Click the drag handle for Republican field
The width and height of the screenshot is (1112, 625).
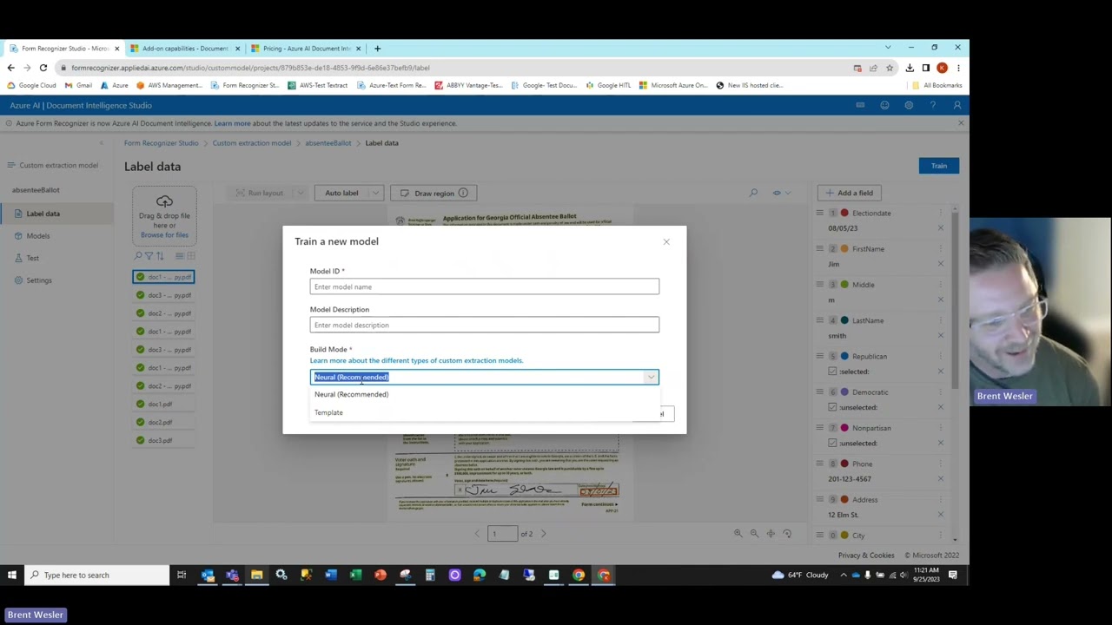tap(819, 356)
